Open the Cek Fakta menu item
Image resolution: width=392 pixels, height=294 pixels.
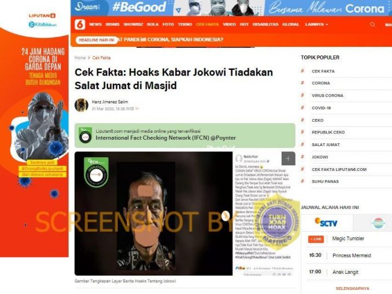(x=207, y=24)
